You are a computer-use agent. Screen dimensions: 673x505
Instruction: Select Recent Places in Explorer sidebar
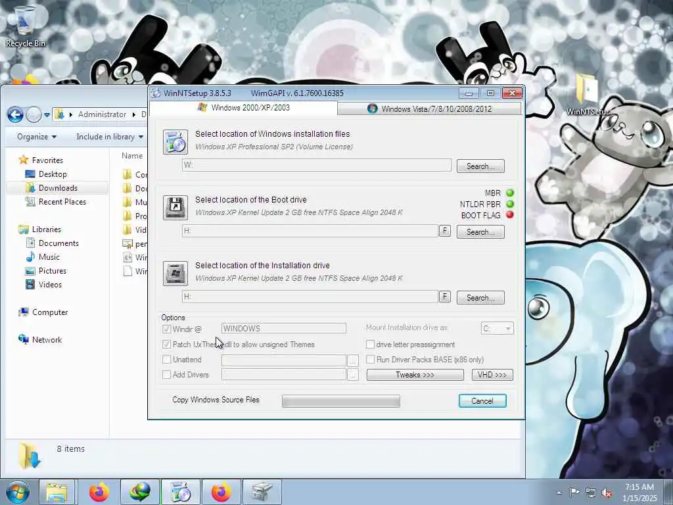click(62, 201)
